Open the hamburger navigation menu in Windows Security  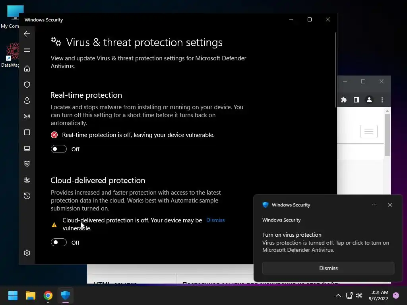tap(27, 50)
